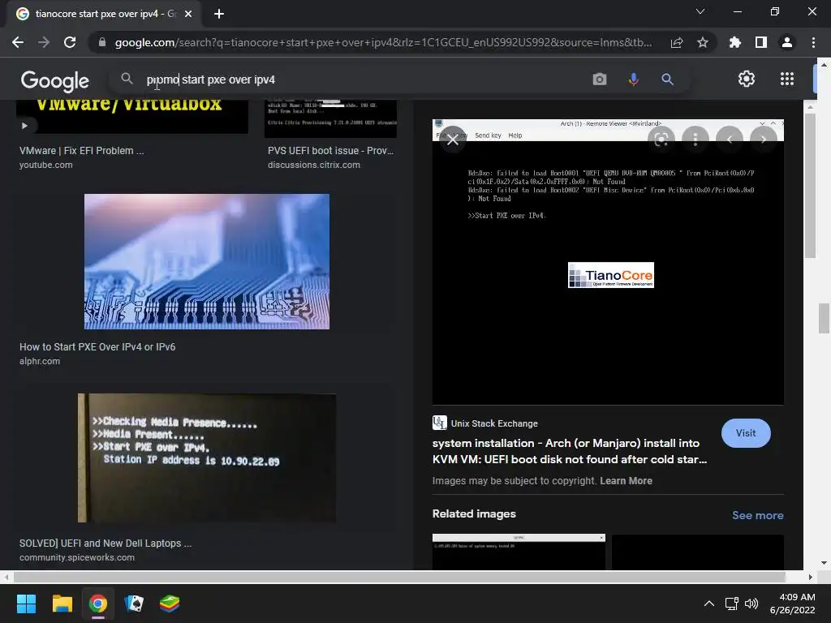
Task: Close the tianocore search tab
Action: 188,14
